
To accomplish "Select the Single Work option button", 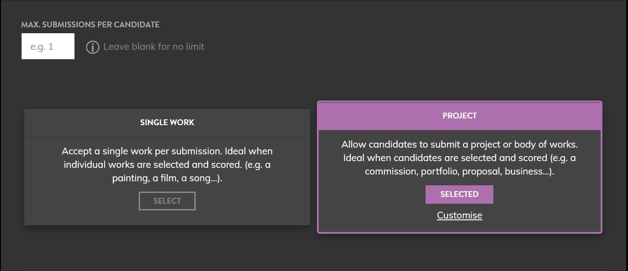I will [167, 201].
